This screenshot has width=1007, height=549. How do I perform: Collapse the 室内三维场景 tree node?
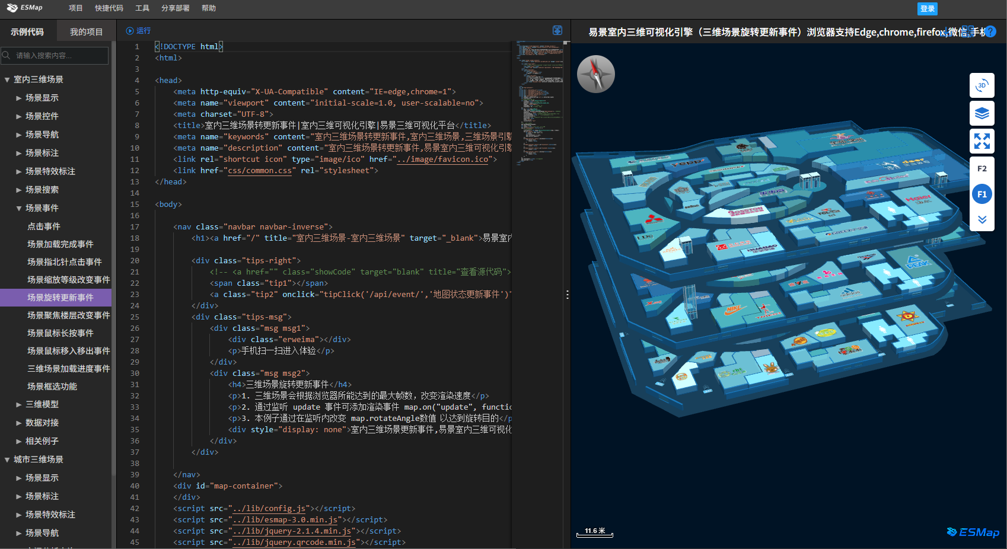[7, 79]
